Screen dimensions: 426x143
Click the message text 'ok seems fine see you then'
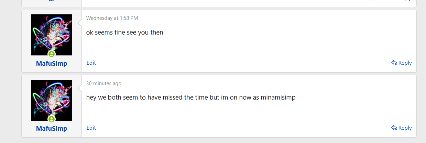point(125,32)
